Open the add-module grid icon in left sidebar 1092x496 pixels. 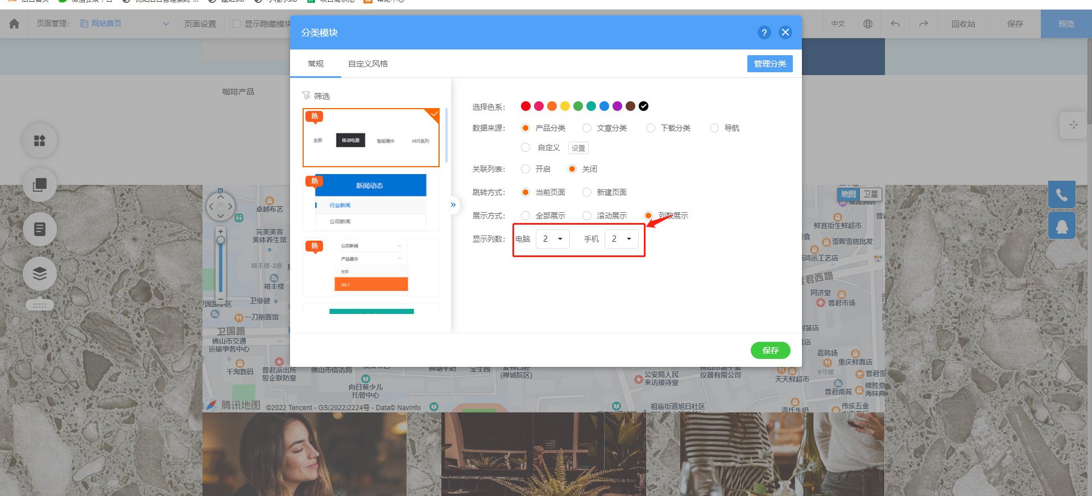click(x=40, y=140)
